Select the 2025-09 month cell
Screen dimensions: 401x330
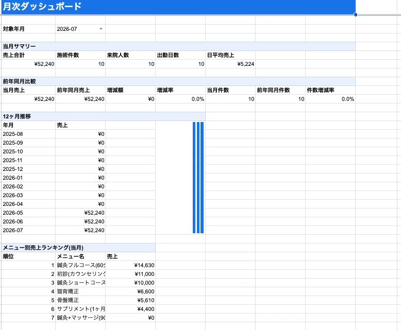point(28,143)
